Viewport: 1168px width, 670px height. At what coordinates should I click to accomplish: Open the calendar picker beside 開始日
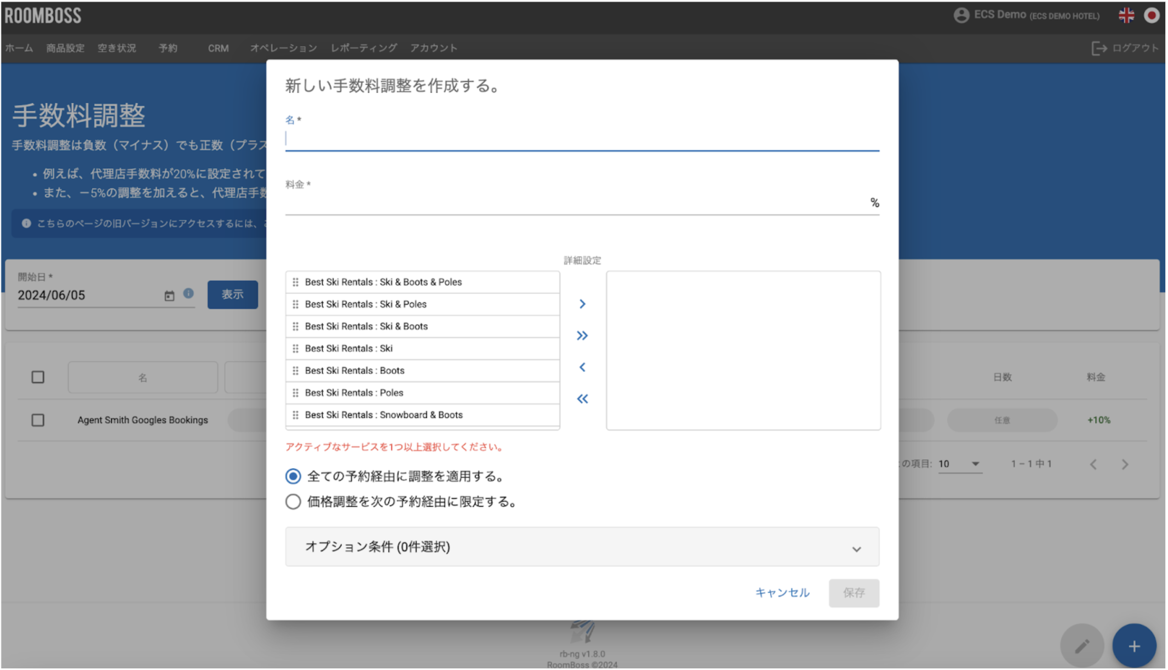169,294
